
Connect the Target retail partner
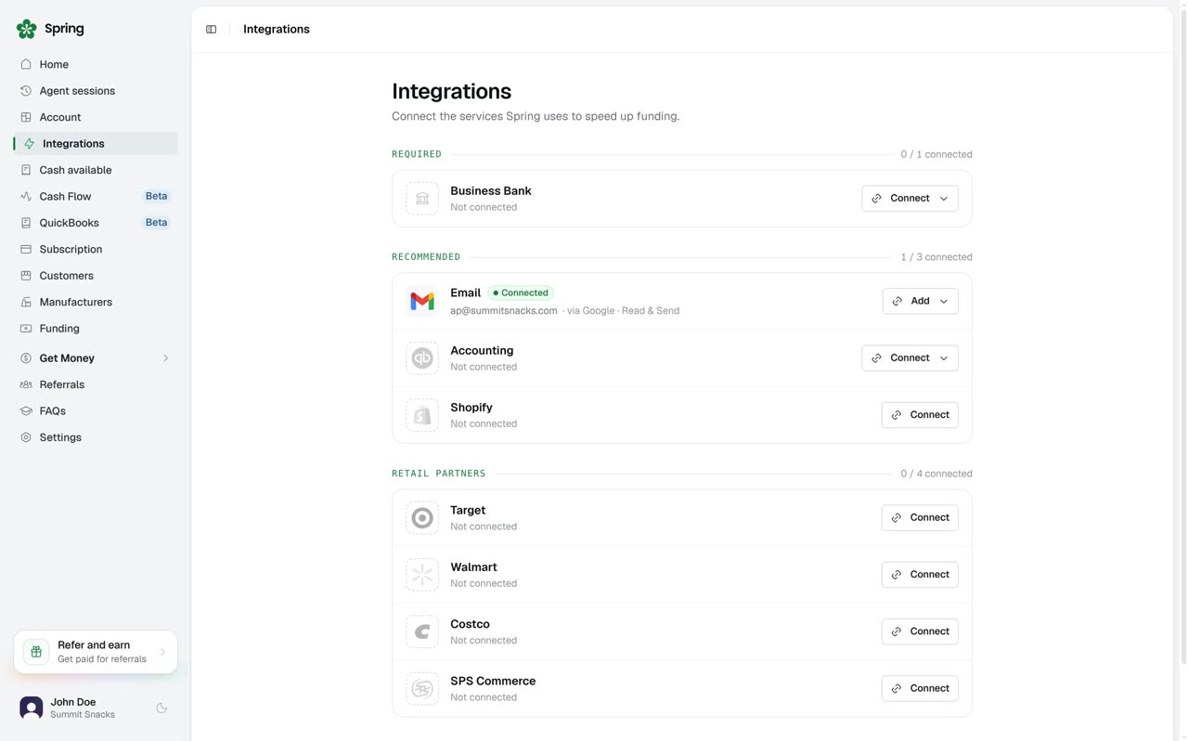click(920, 518)
